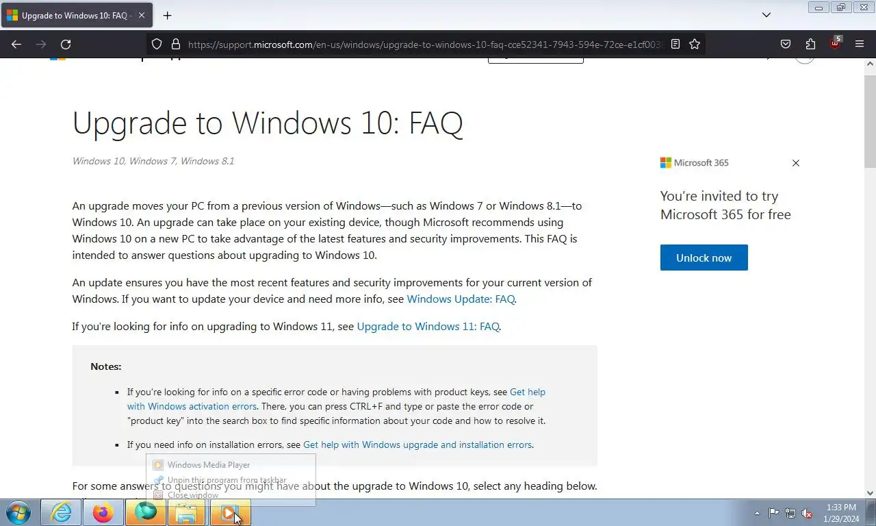Screen dimensions: 876x526
Task: Open the Windows Update: FAQ link
Action: (461, 299)
